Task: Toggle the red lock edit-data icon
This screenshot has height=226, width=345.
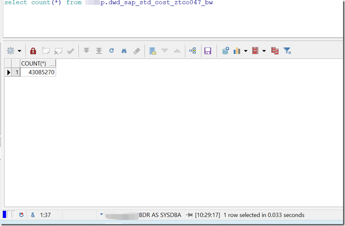Action: coord(33,51)
